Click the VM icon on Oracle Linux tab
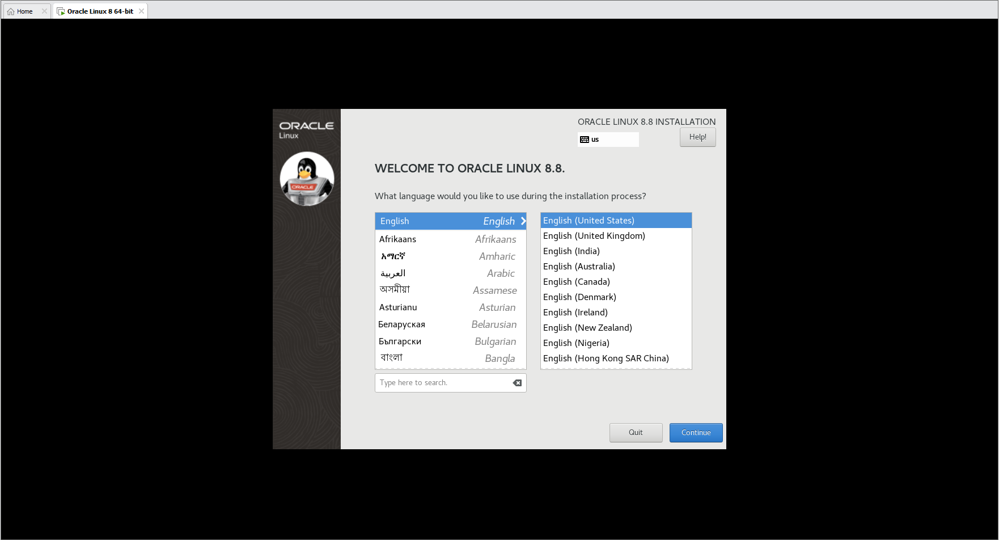Image resolution: width=999 pixels, height=540 pixels. [x=61, y=11]
